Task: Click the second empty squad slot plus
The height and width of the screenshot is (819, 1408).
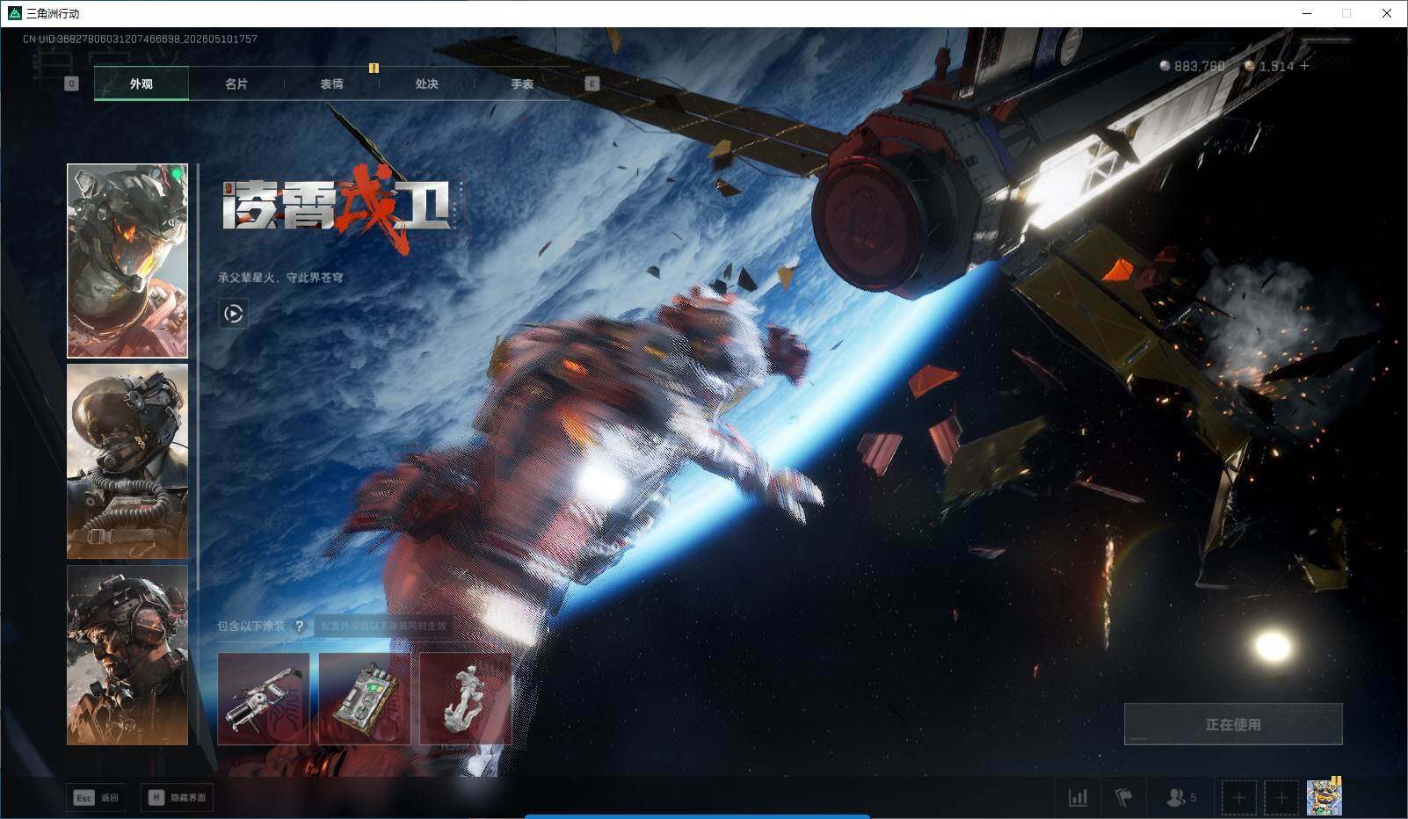Action: 1281,797
